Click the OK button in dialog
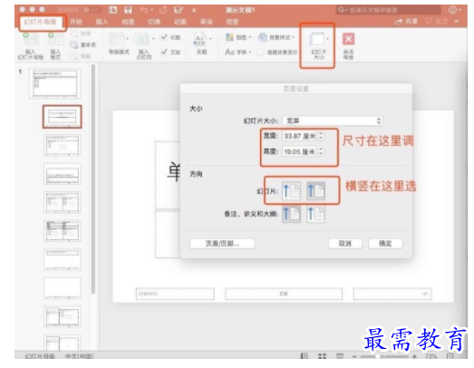This screenshot has width=474, height=368. (x=385, y=244)
